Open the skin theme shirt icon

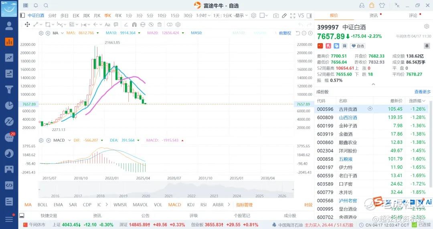[x=382, y=5]
